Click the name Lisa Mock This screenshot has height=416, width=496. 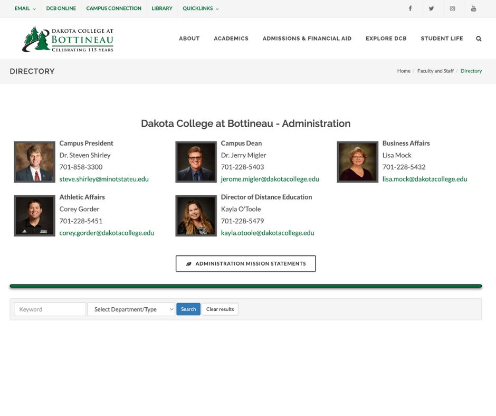[397, 155]
